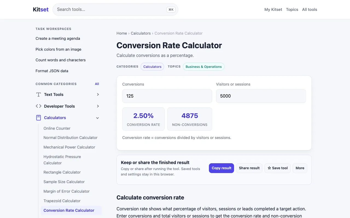Expand the Developer Tools category chevron
This screenshot has width=350, height=218.
tap(98, 106)
